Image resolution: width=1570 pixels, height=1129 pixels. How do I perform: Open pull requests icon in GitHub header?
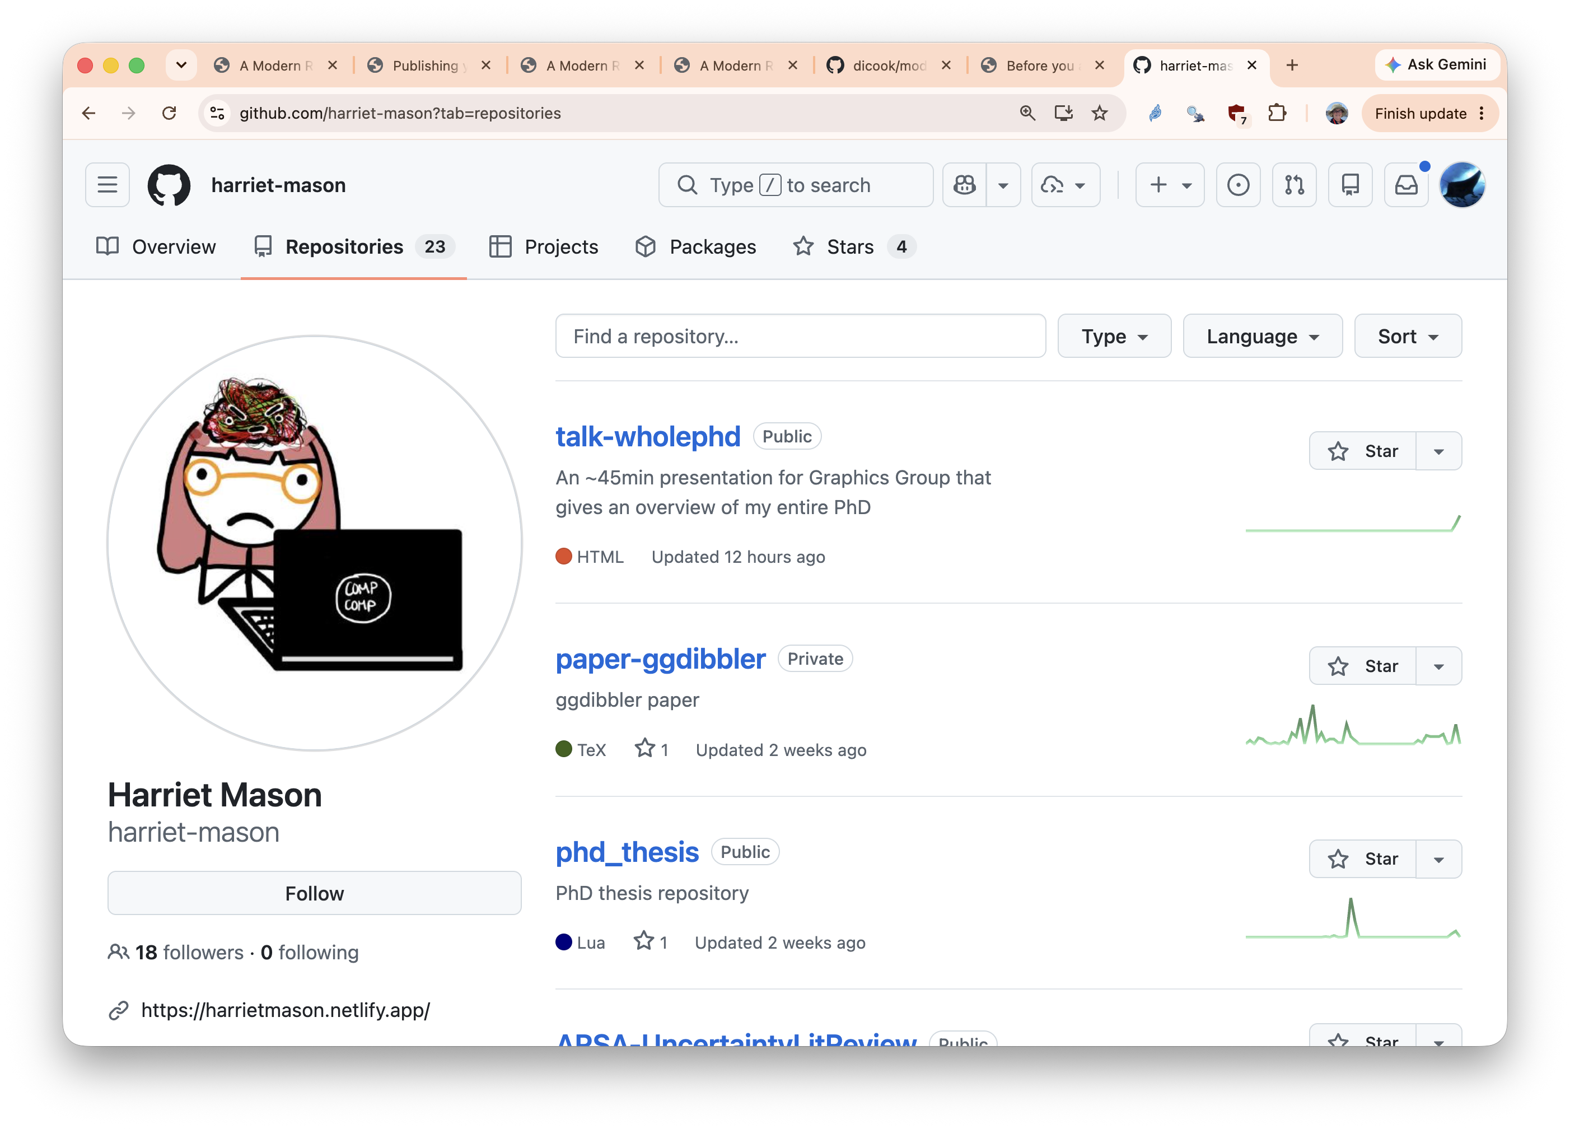[x=1294, y=185]
